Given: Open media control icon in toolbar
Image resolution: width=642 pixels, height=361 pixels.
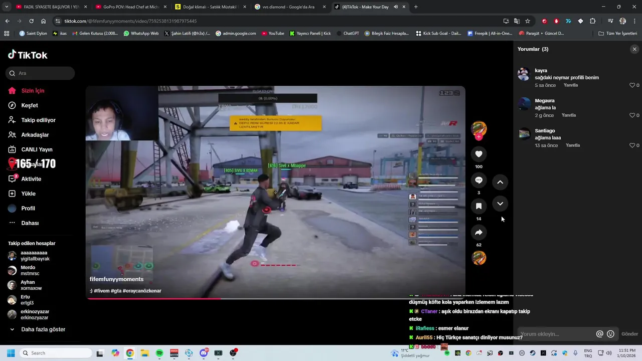Looking at the screenshot, I should point(610,21).
